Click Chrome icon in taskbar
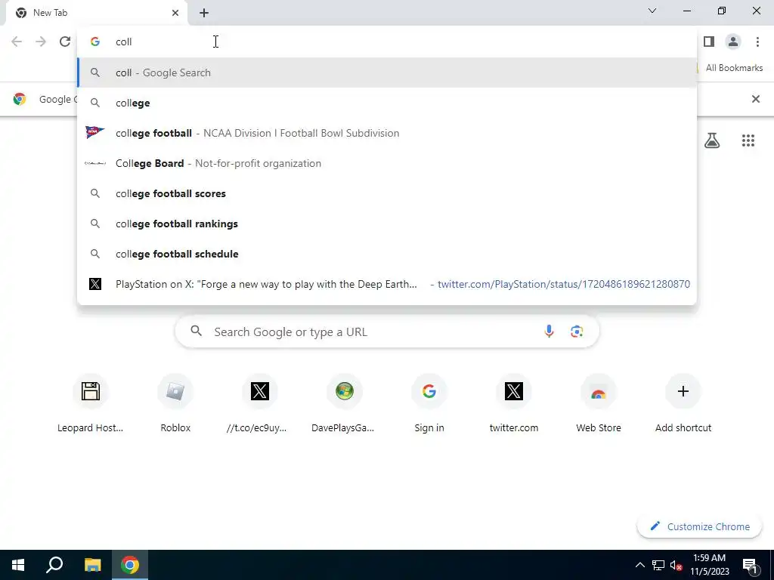774x580 pixels. coord(130,565)
